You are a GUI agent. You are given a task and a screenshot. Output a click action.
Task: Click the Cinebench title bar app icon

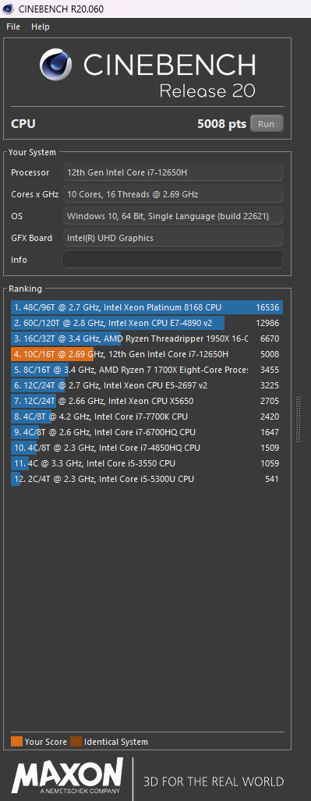[x=8, y=8]
